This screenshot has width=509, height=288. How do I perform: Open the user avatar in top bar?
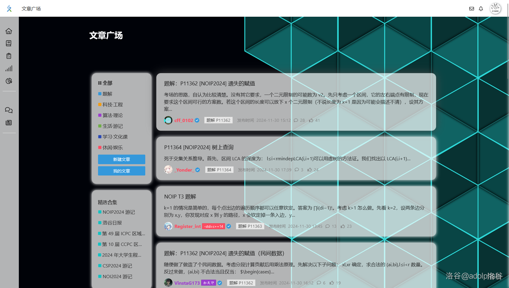pos(495,8)
